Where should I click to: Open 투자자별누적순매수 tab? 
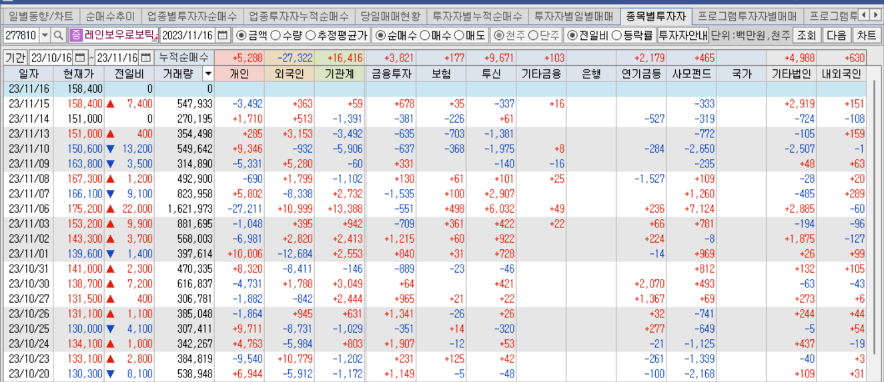point(477,15)
